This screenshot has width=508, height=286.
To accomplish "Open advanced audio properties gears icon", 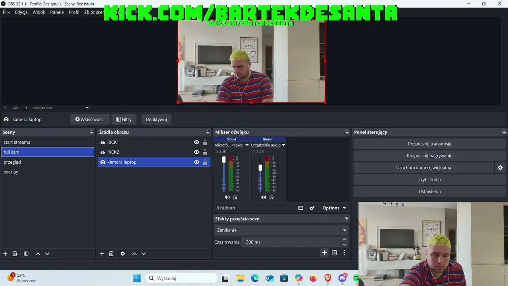I will click(x=312, y=208).
